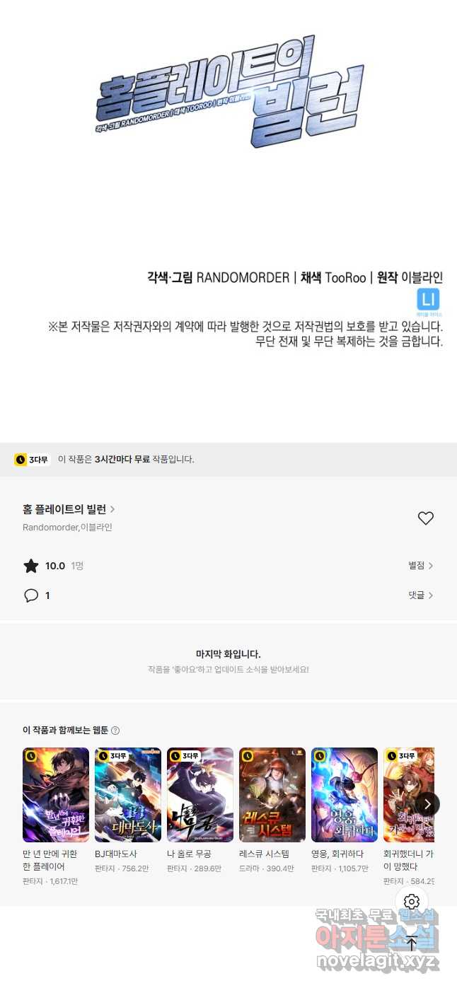Like the webtoon with the heart icon
Viewport: 457px width, 988px height.
(x=425, y=518)
